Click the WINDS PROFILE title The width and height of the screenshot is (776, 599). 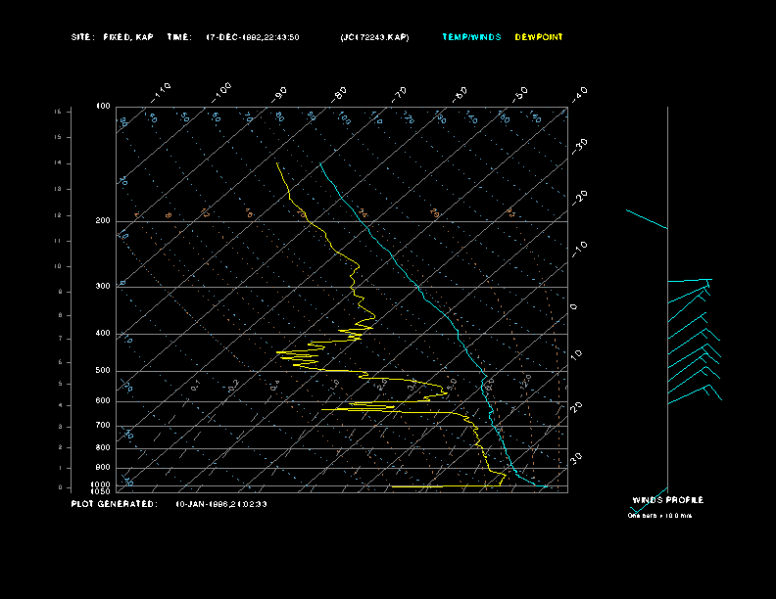(667, 499)
